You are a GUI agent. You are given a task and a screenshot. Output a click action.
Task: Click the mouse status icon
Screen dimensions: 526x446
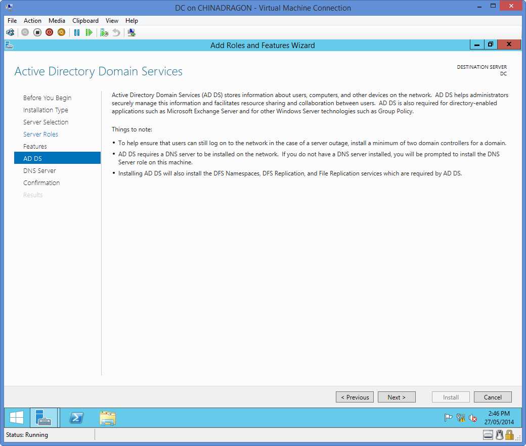(500, 435)
